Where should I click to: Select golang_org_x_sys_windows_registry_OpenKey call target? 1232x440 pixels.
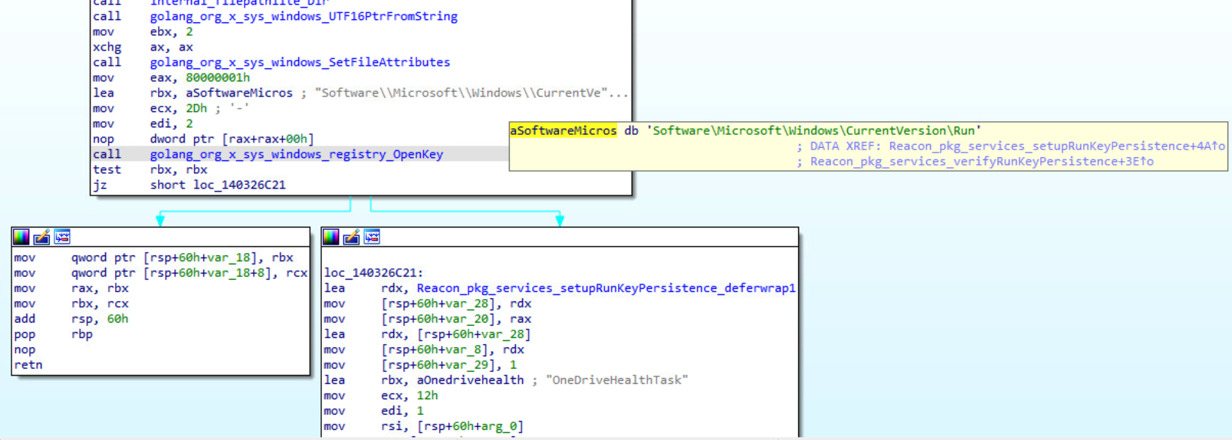point(297,154)
